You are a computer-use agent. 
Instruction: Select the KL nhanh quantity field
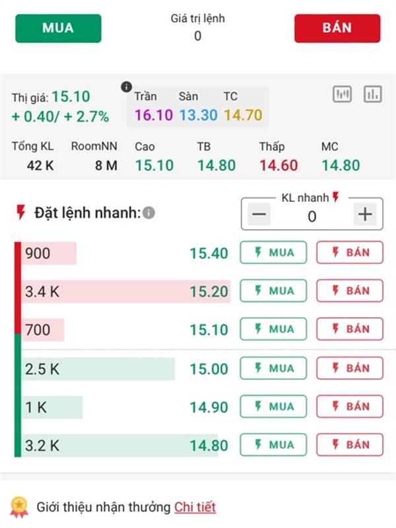click(x=312, y=216)
